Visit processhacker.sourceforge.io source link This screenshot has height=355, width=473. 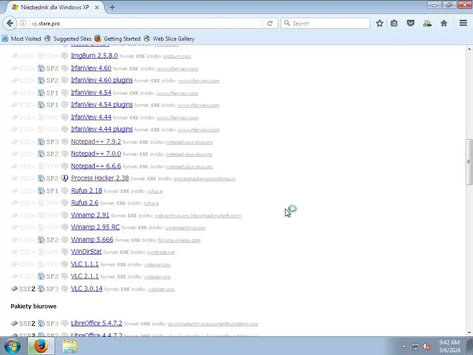[x=205, y=179]
